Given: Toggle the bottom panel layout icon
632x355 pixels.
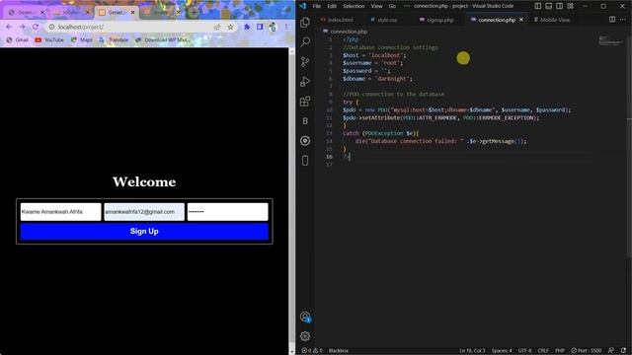Looking at the screenshot, I should (x=549, y=6).
